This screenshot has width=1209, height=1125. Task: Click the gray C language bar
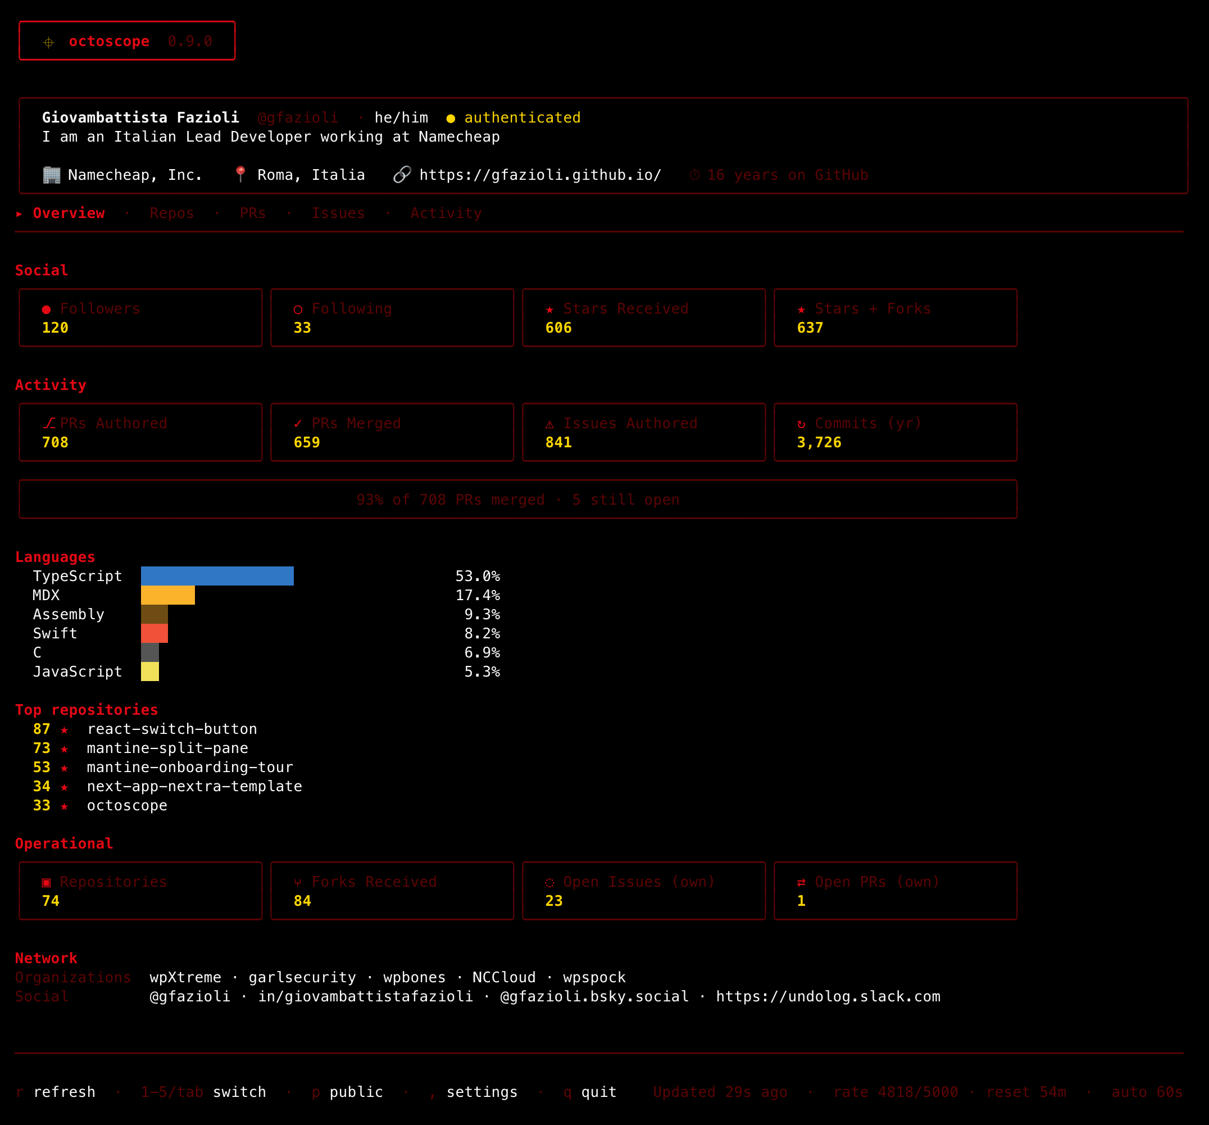point(150,652)
